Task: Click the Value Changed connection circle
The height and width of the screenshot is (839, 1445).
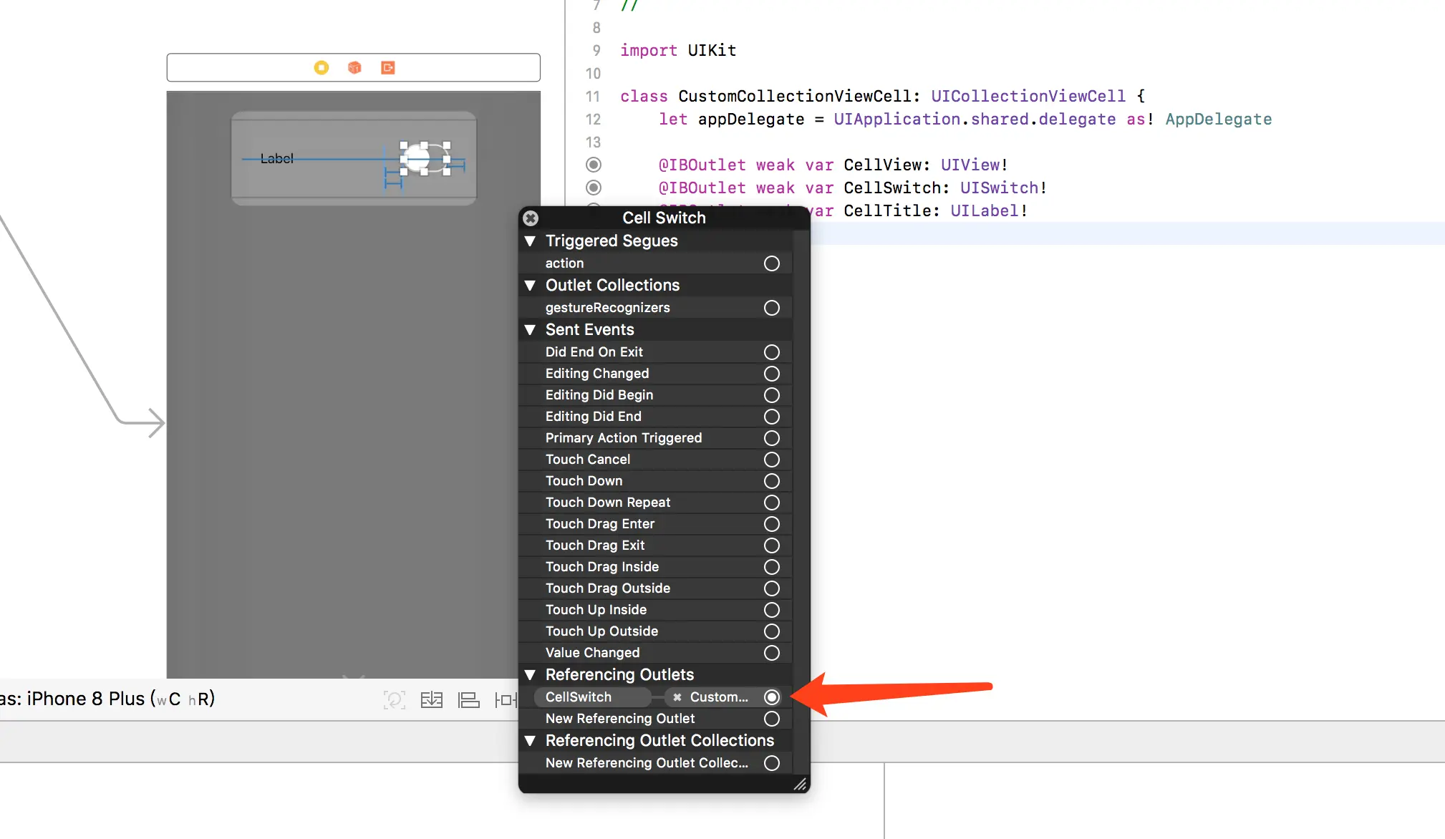Action: click(771, 652)
